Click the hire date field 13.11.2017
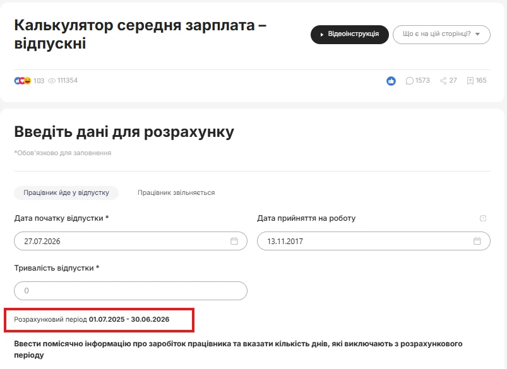 (374, 241)
